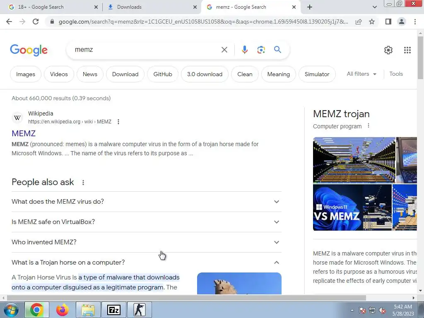The image size is (424, 318).
Task: Open Google quick settings gear
Action: tap(388, 50)
